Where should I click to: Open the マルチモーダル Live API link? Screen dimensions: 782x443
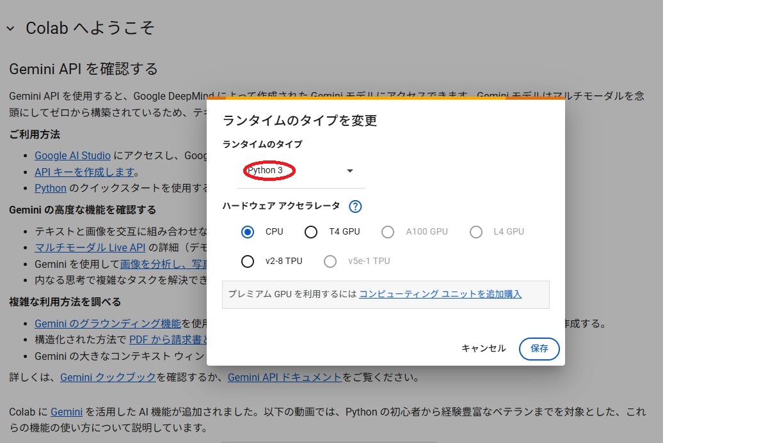(90, 247)
